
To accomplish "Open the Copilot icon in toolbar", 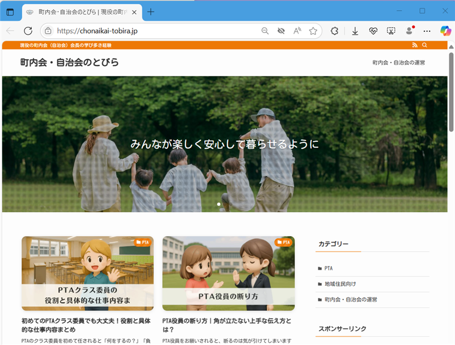I will coord(445,31).
